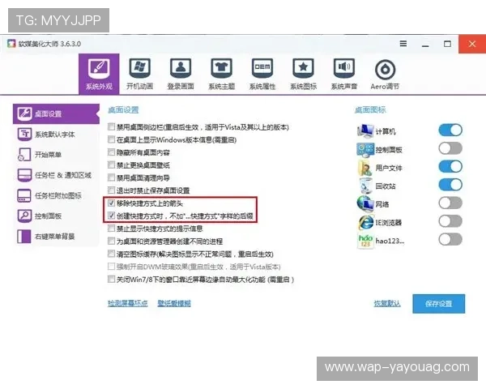Open the 检测屏幕坏点 link

(128, 303)
